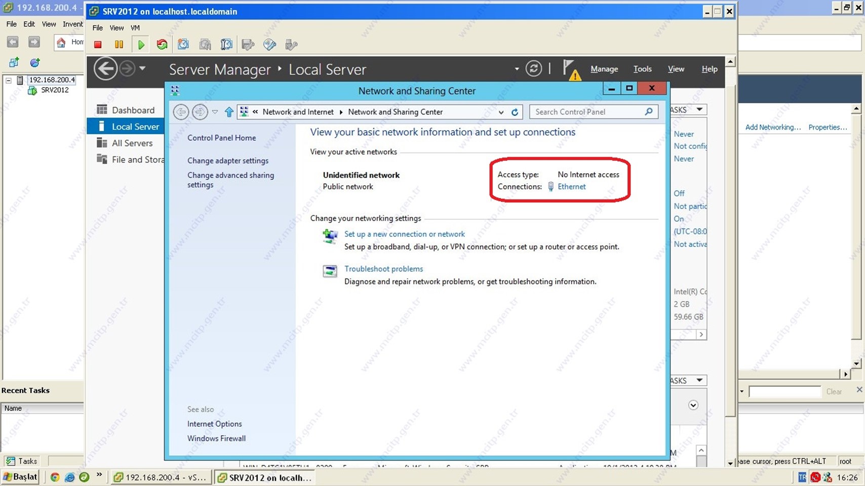Viewport: 865px width, 486px height.
Task: Click the back arrow in the vSphere client toolbar
Action: pos(13,42)
